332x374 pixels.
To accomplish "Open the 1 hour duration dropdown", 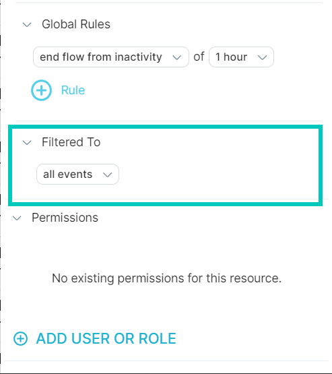I will 241,57.
